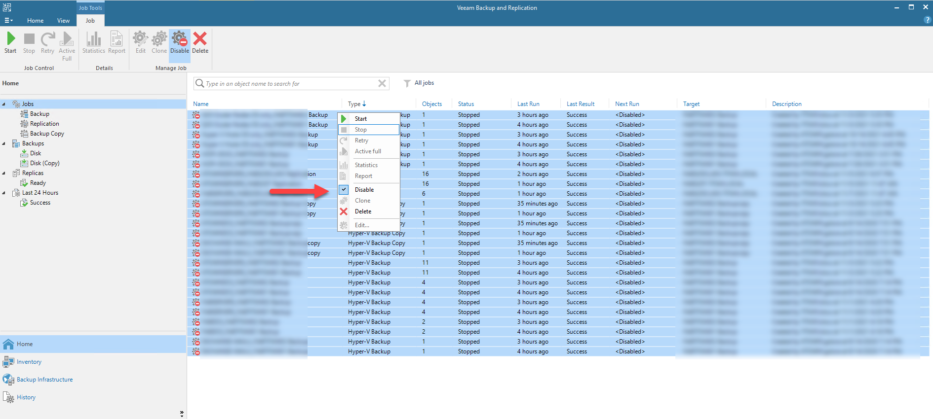This screenshot has height=419, width=933.
Task: Open Home view in navigation pane
Action: tap(93, 344)
